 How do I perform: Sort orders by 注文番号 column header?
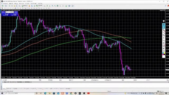(5, 80)
